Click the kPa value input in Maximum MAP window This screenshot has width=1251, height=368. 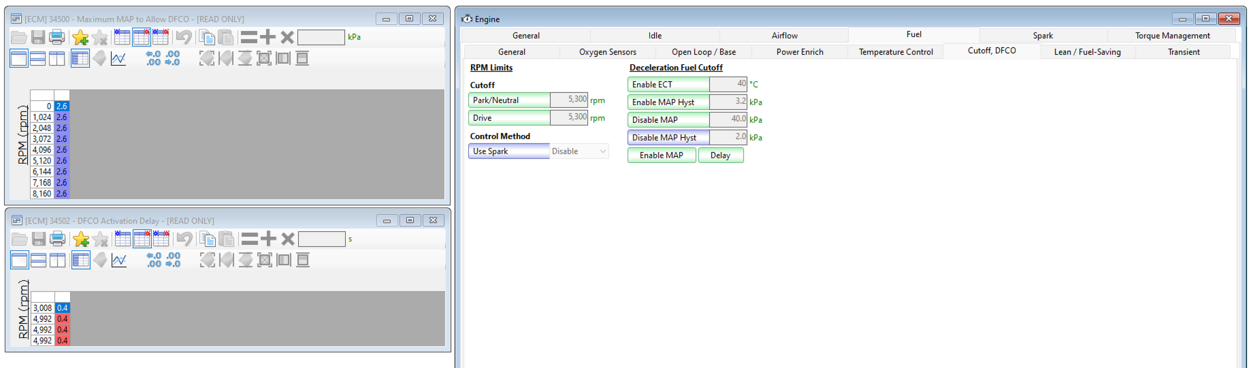pyautogui.click(x=321, y=37)
